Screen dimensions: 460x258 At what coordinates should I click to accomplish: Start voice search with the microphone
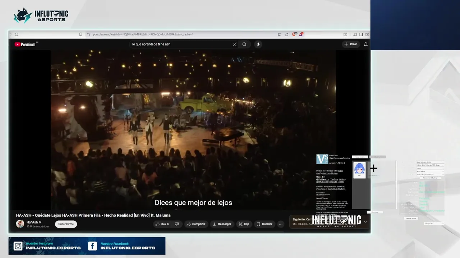click(x=258, y=44)
